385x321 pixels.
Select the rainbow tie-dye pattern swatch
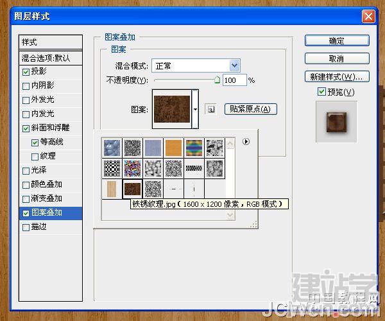coord(194,148)
